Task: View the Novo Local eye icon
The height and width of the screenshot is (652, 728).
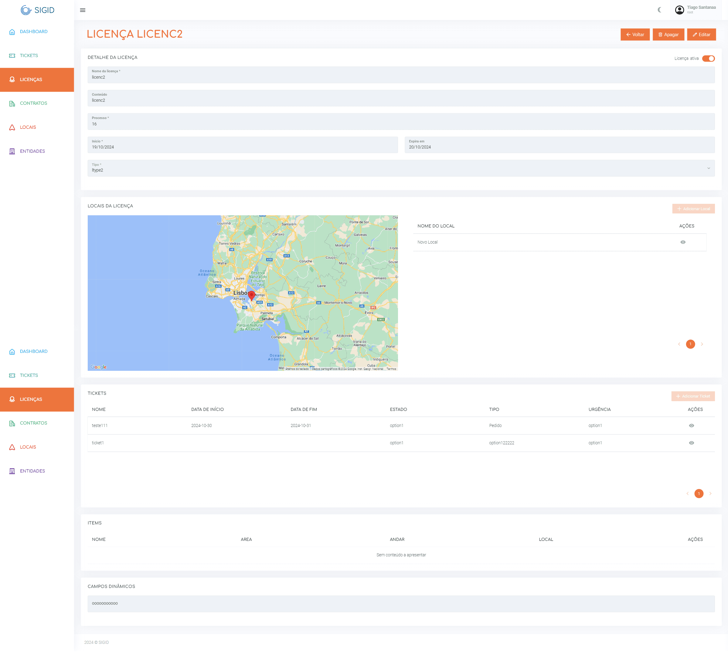Action: click(x=683, y=242)
